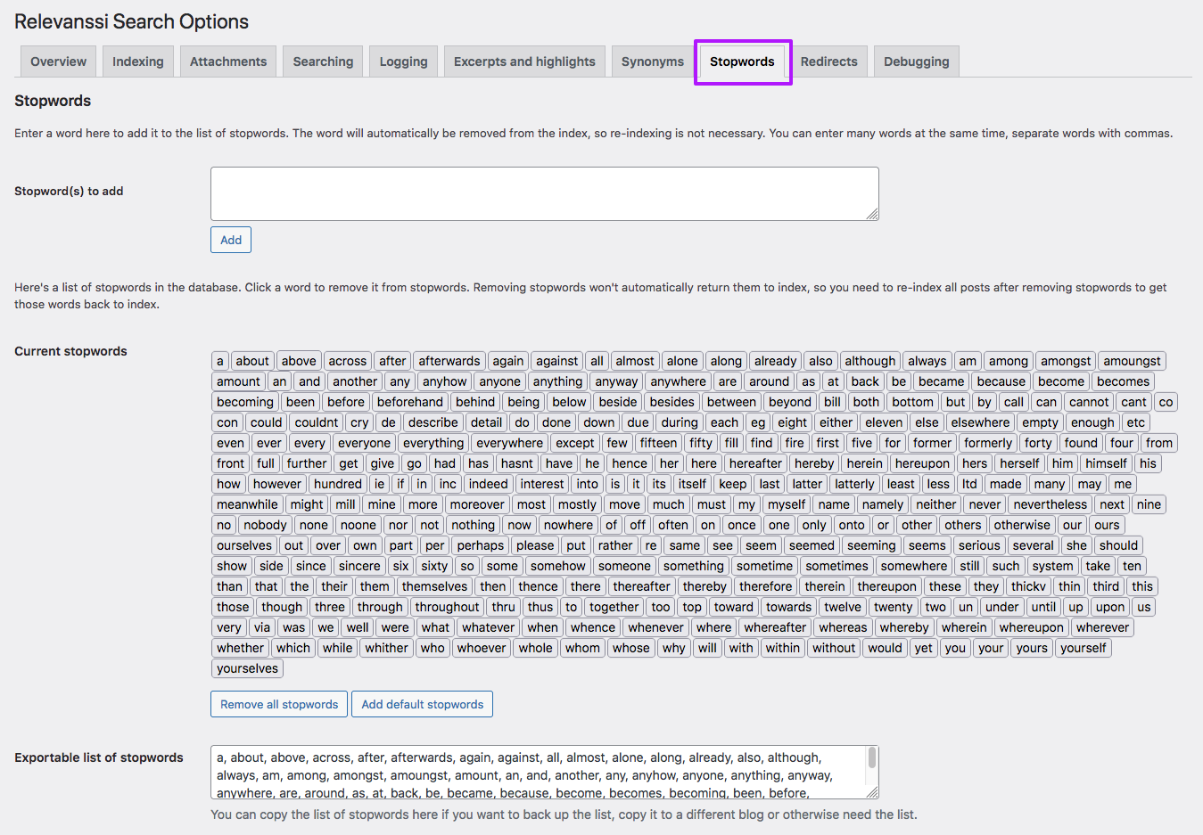Switch to the Synonyms tab

tap(653, 61)
